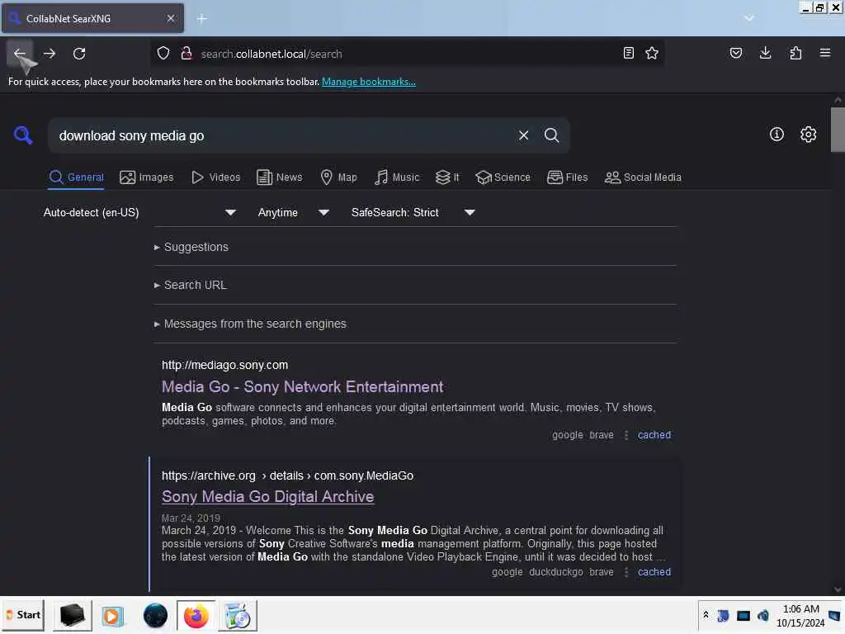Open the archive.org com.sony.MediaGo URL link

click(287, 475)
